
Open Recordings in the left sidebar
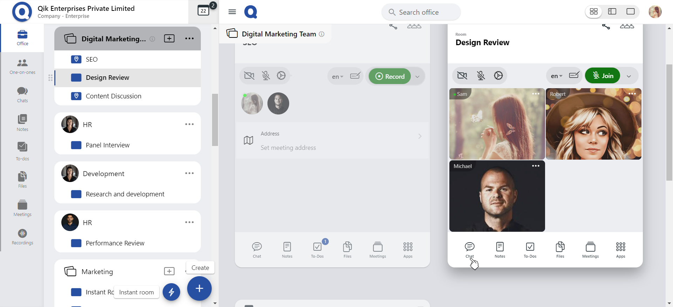22,237
